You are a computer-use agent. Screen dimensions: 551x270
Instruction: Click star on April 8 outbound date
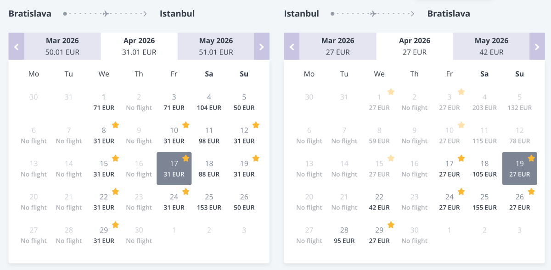coord(116,125)
